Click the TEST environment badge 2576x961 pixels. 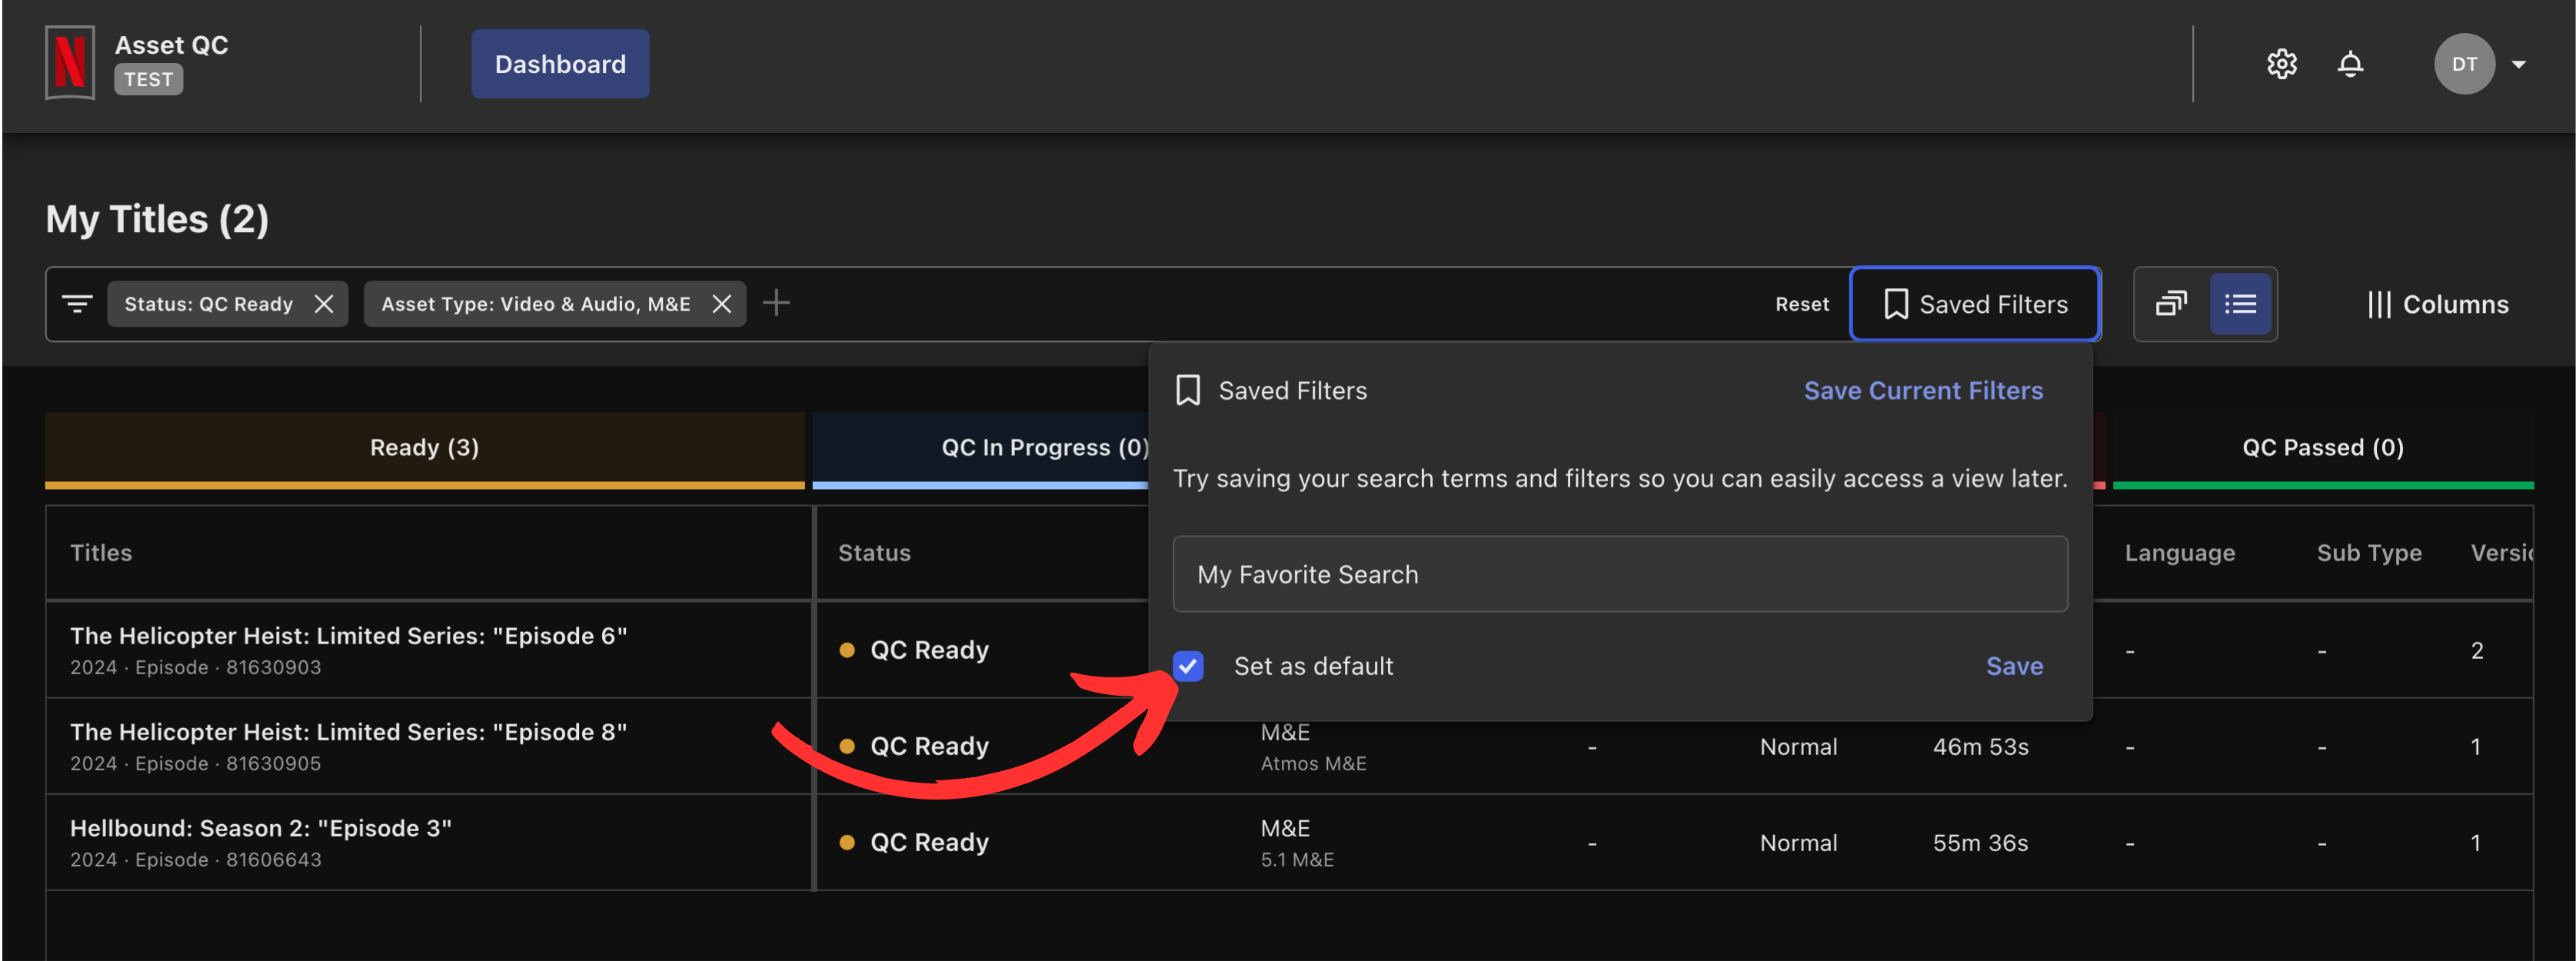coord(148,79)
